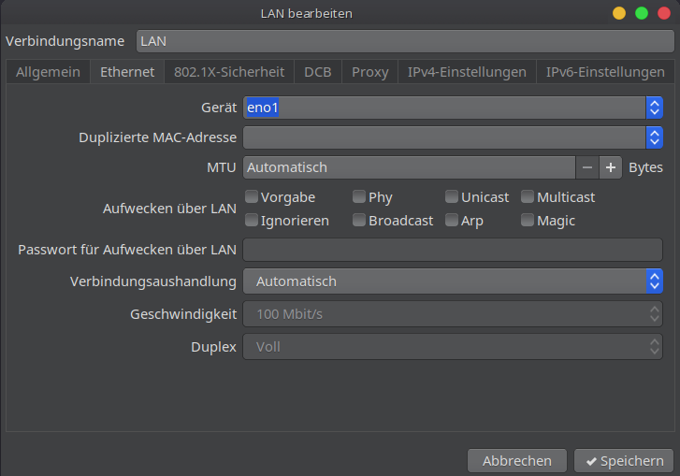Switch to the IPv4-Einstellungen tab
Image resolution: width=680 pixels, height=476 pixels.
(x=467, y=72)
